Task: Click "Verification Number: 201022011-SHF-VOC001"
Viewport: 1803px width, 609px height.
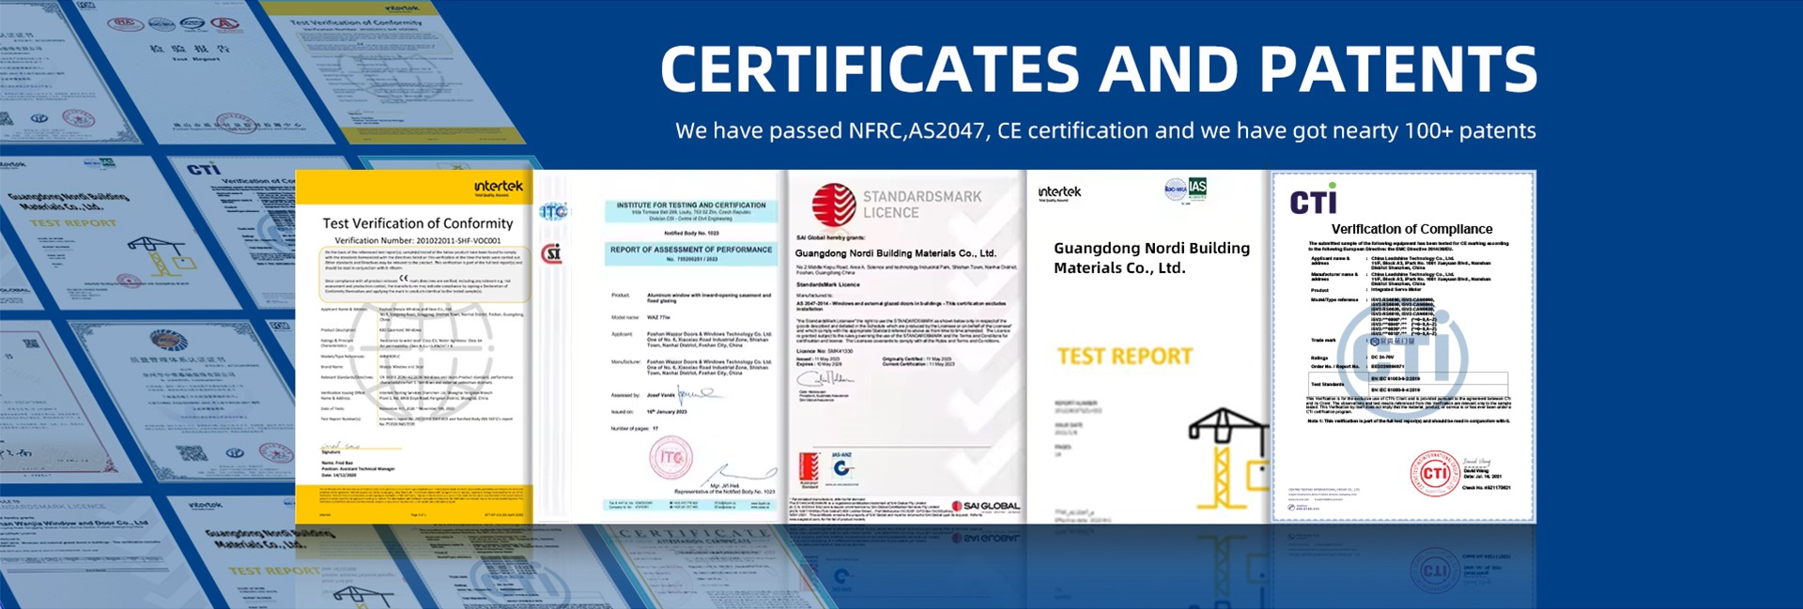Action: (418, 240)
